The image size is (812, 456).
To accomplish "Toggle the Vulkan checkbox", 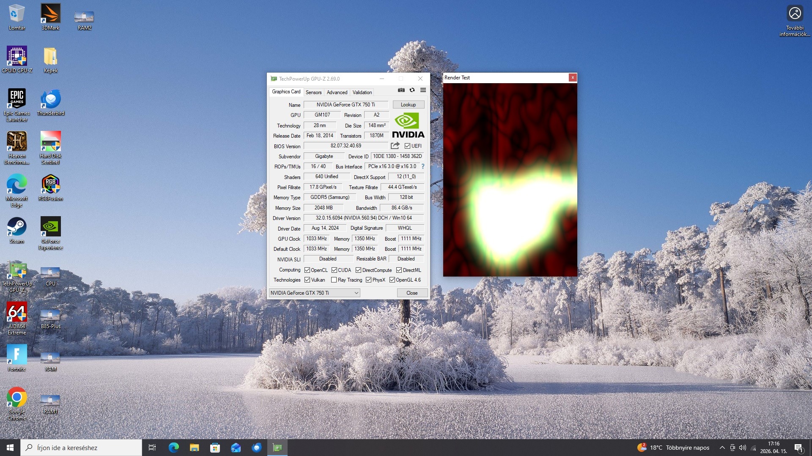I will [x=307, y=280].
